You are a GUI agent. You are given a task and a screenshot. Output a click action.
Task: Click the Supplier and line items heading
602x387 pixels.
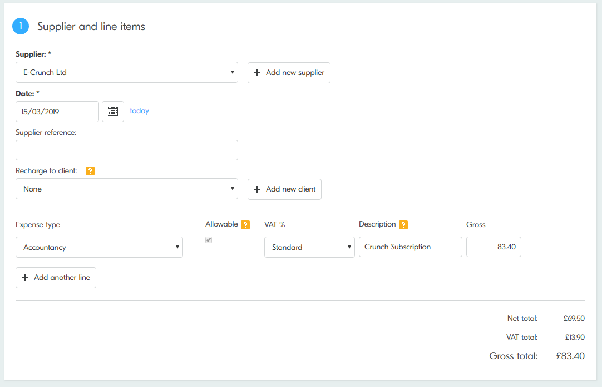coord(91,27)
